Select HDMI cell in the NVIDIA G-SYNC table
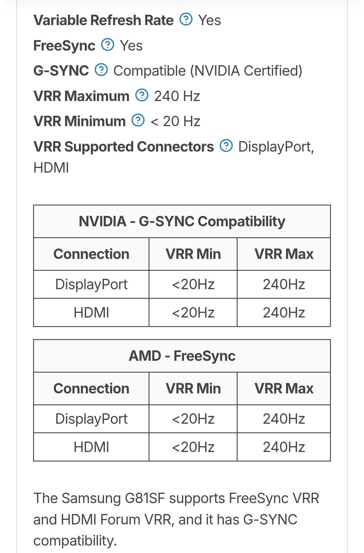The image size is (364, 553). click(91, 313)
